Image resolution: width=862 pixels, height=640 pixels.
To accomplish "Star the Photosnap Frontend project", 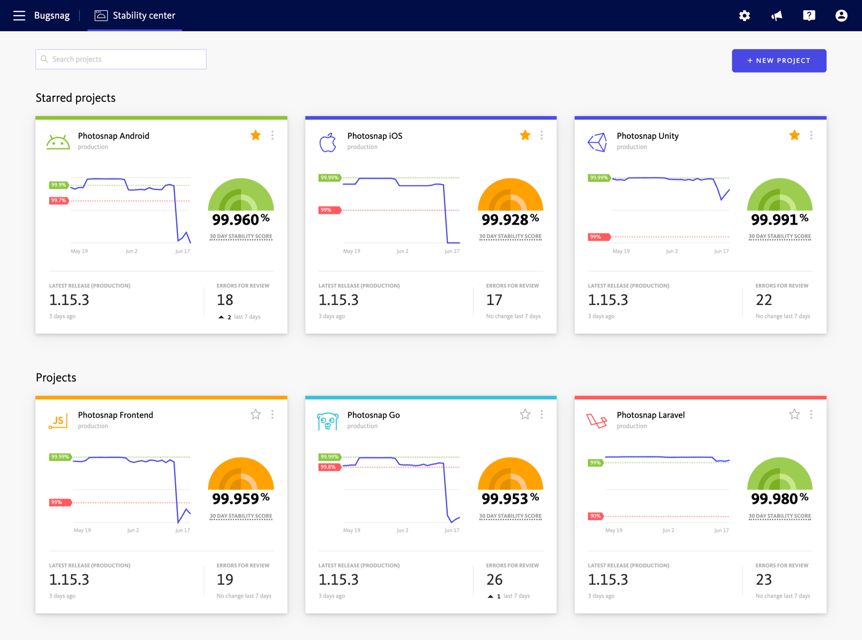I will [x=255, y=415].
